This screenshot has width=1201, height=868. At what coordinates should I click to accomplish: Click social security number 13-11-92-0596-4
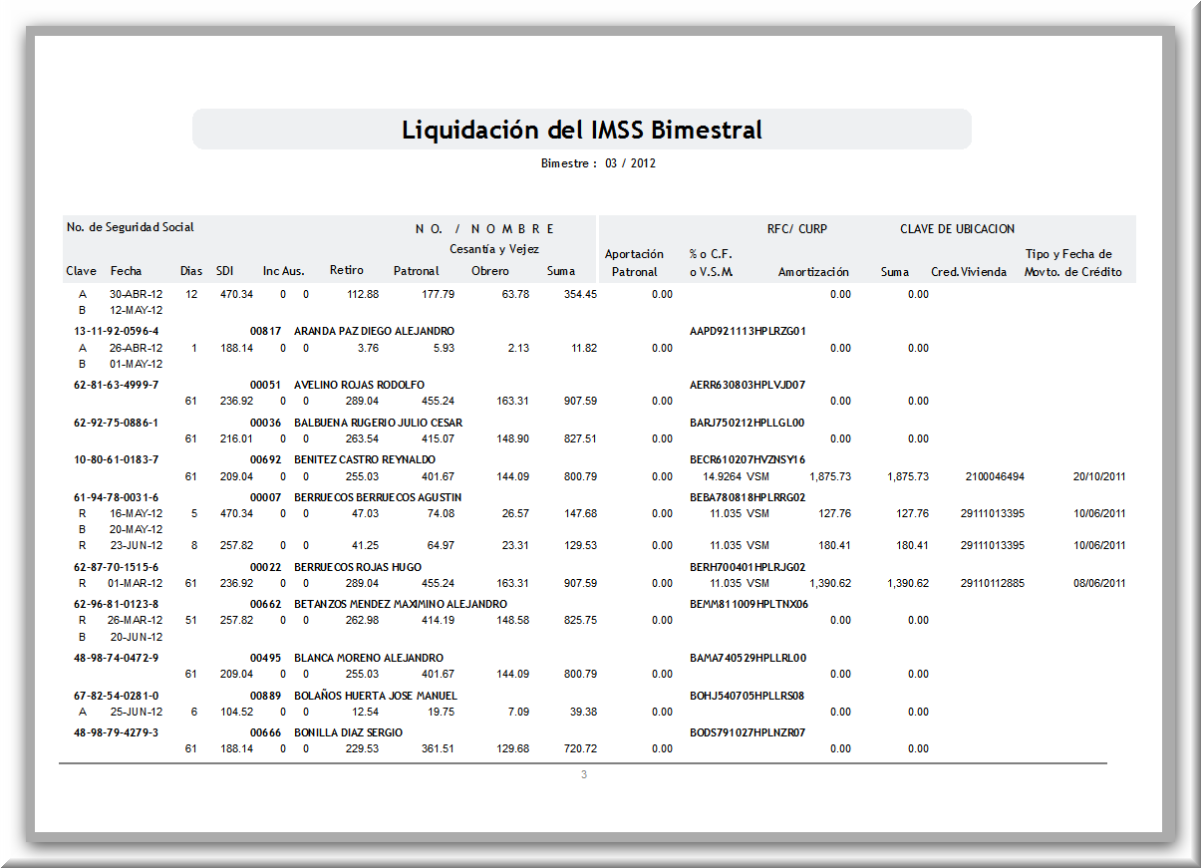(116, 331)
